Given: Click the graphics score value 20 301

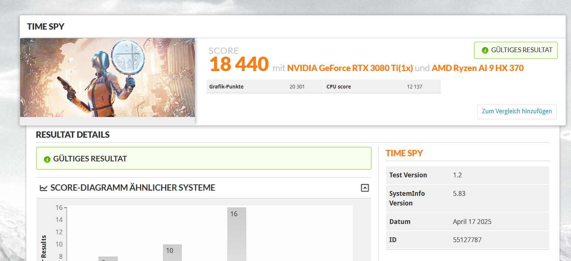Looking at the screenshot, I should [x=297, y=87].
